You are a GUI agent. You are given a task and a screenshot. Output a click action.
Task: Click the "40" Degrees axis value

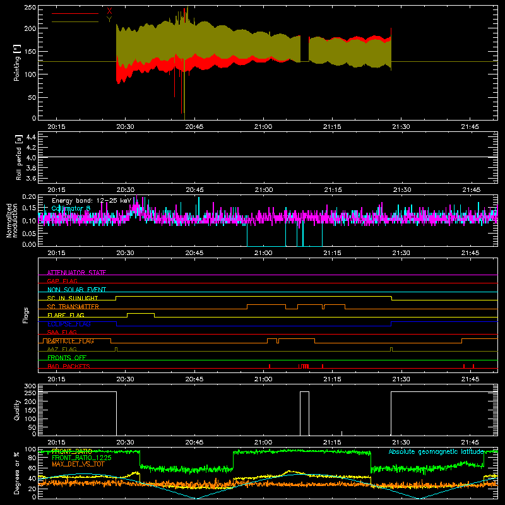(32, 478)
